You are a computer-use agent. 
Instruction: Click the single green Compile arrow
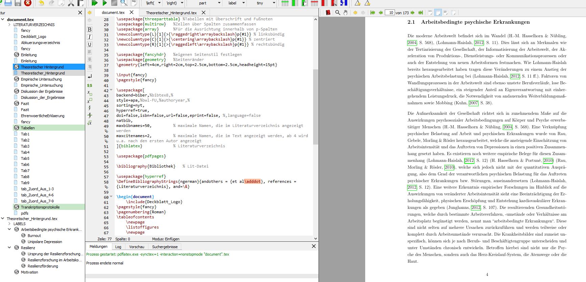tap(105, 3)
